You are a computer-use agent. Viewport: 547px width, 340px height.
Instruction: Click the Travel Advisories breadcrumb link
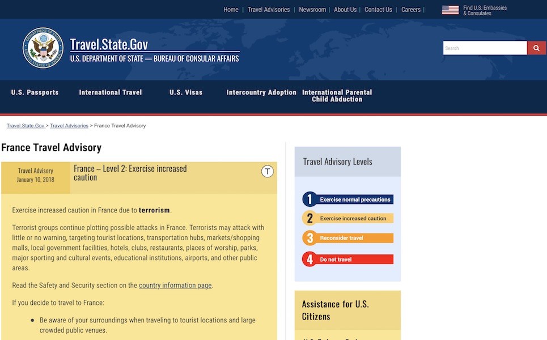point(69,126)
